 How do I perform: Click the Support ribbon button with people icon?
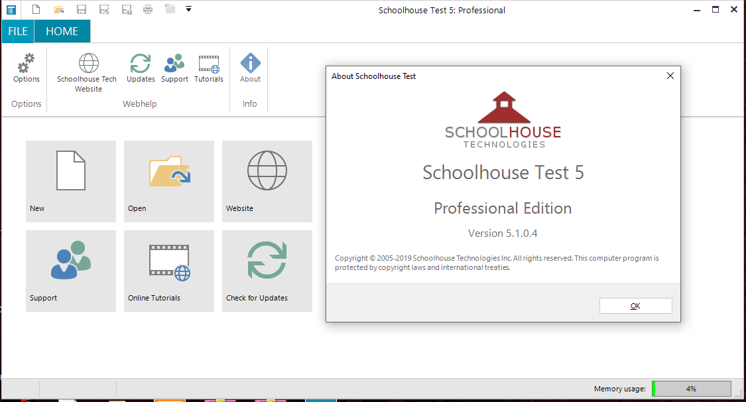pos(174,68)
